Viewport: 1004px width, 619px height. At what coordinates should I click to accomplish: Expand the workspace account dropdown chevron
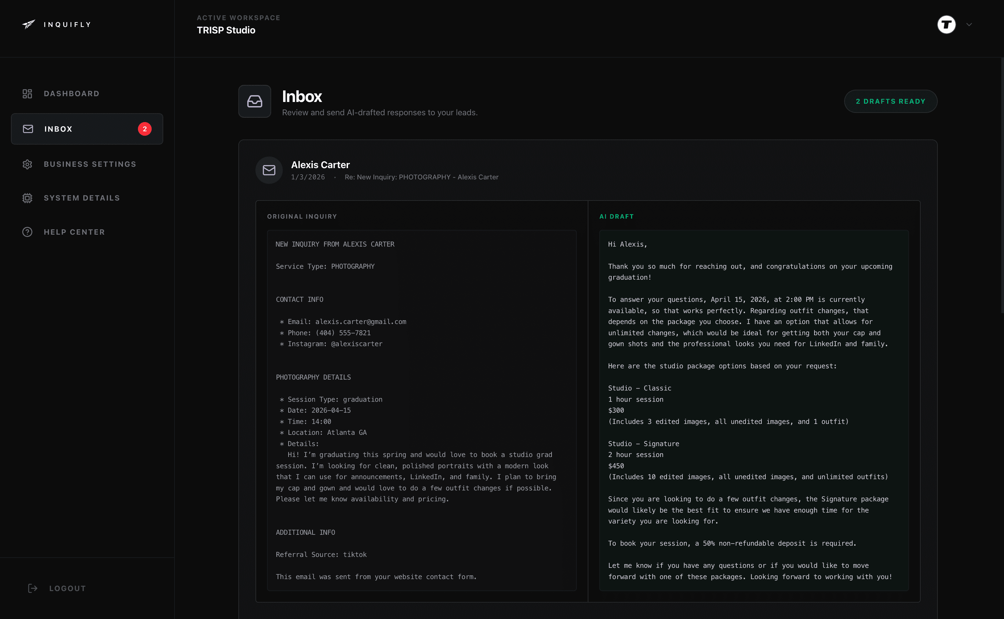(x=969, y=25)
